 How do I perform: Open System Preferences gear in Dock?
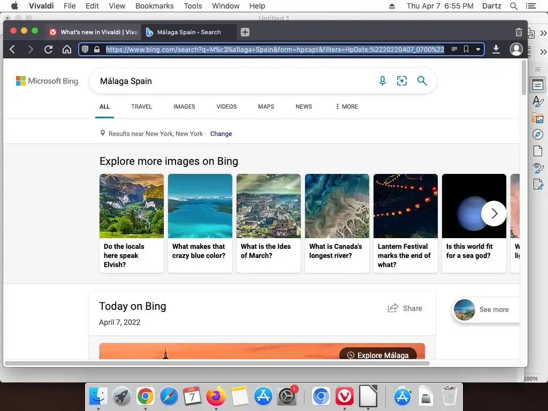point(287,397)
